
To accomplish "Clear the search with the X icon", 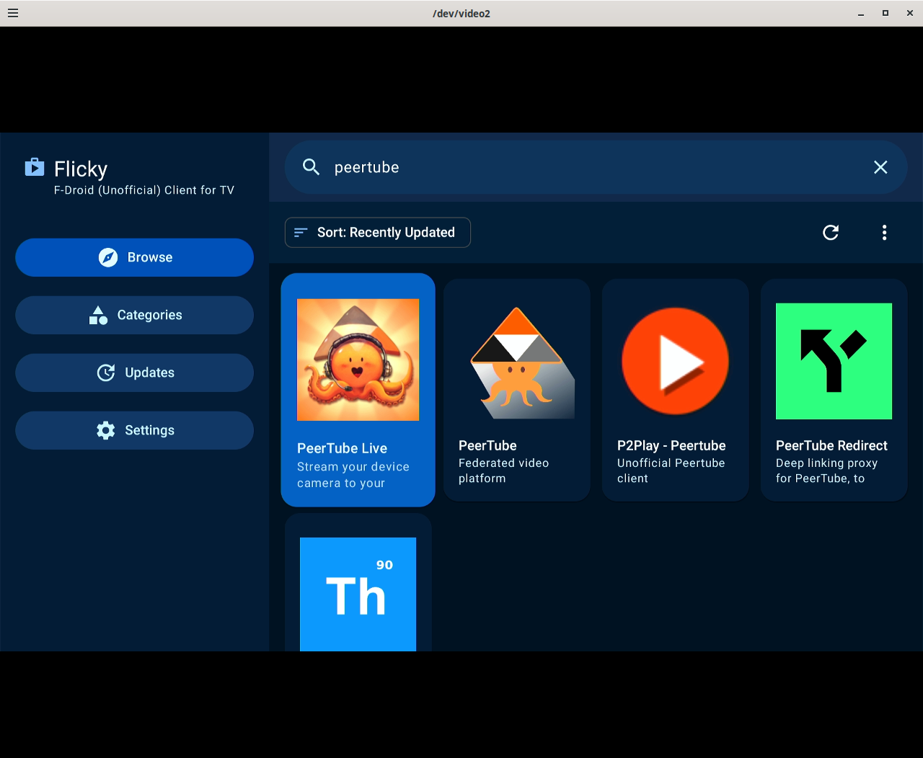I will coord(880,166).
